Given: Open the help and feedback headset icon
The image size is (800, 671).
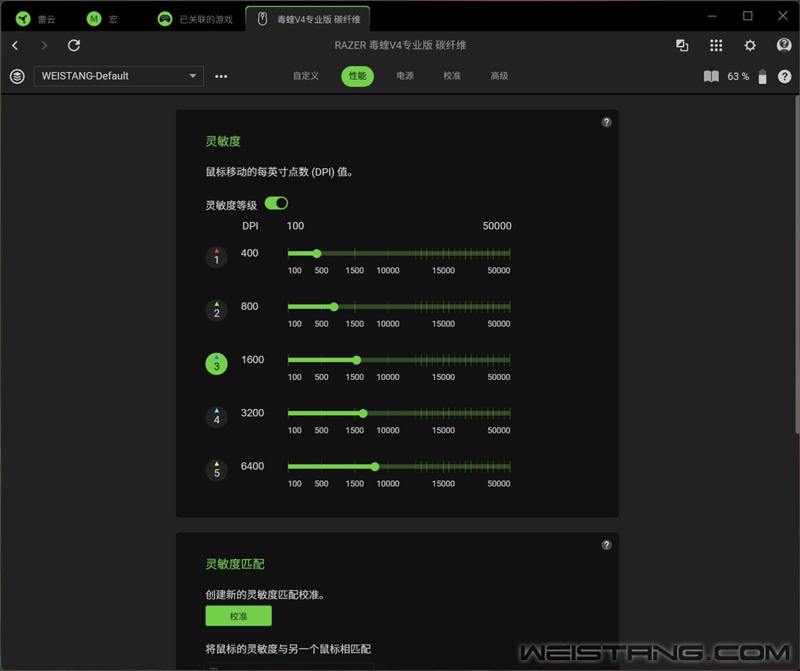Looking at the screenshot, I should [x=784, y=45].
